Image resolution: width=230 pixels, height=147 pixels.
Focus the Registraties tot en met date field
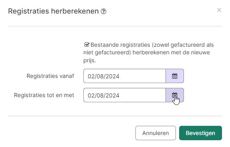coord(125,95)
